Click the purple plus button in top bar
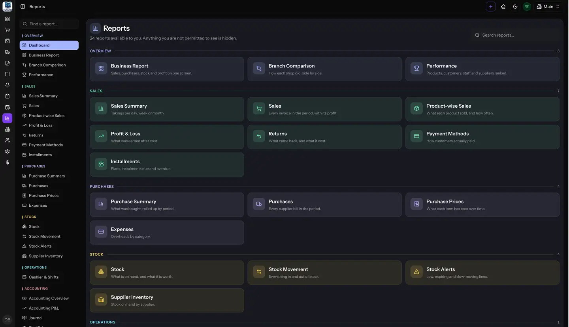This screenshot has width=569, height=327. click(x=491, y=7)
